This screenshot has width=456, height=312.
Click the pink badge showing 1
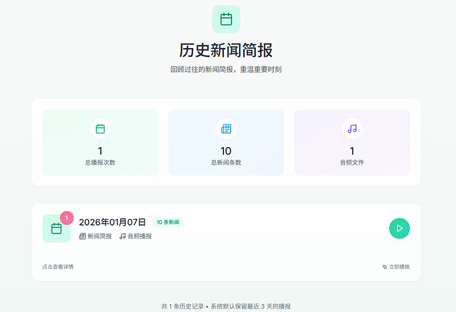tap(67, 217)
